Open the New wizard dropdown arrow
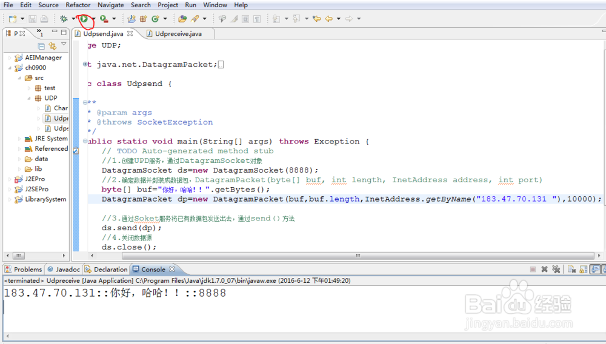 22,19
